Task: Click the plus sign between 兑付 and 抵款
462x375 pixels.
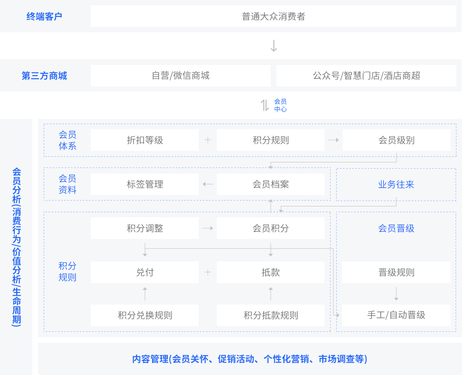Action: point(208,272)
